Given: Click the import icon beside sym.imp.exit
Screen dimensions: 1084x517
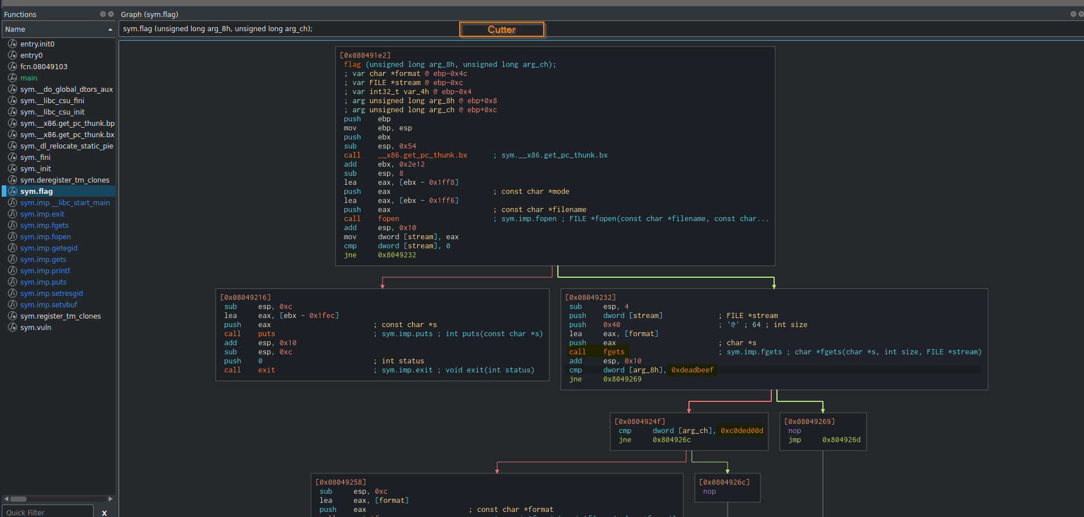Looking at the screenshot, I should [12, 214].
